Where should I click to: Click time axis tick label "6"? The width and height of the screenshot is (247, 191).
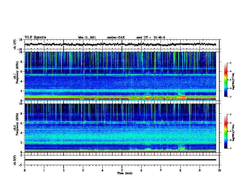[x=142, y=170]
